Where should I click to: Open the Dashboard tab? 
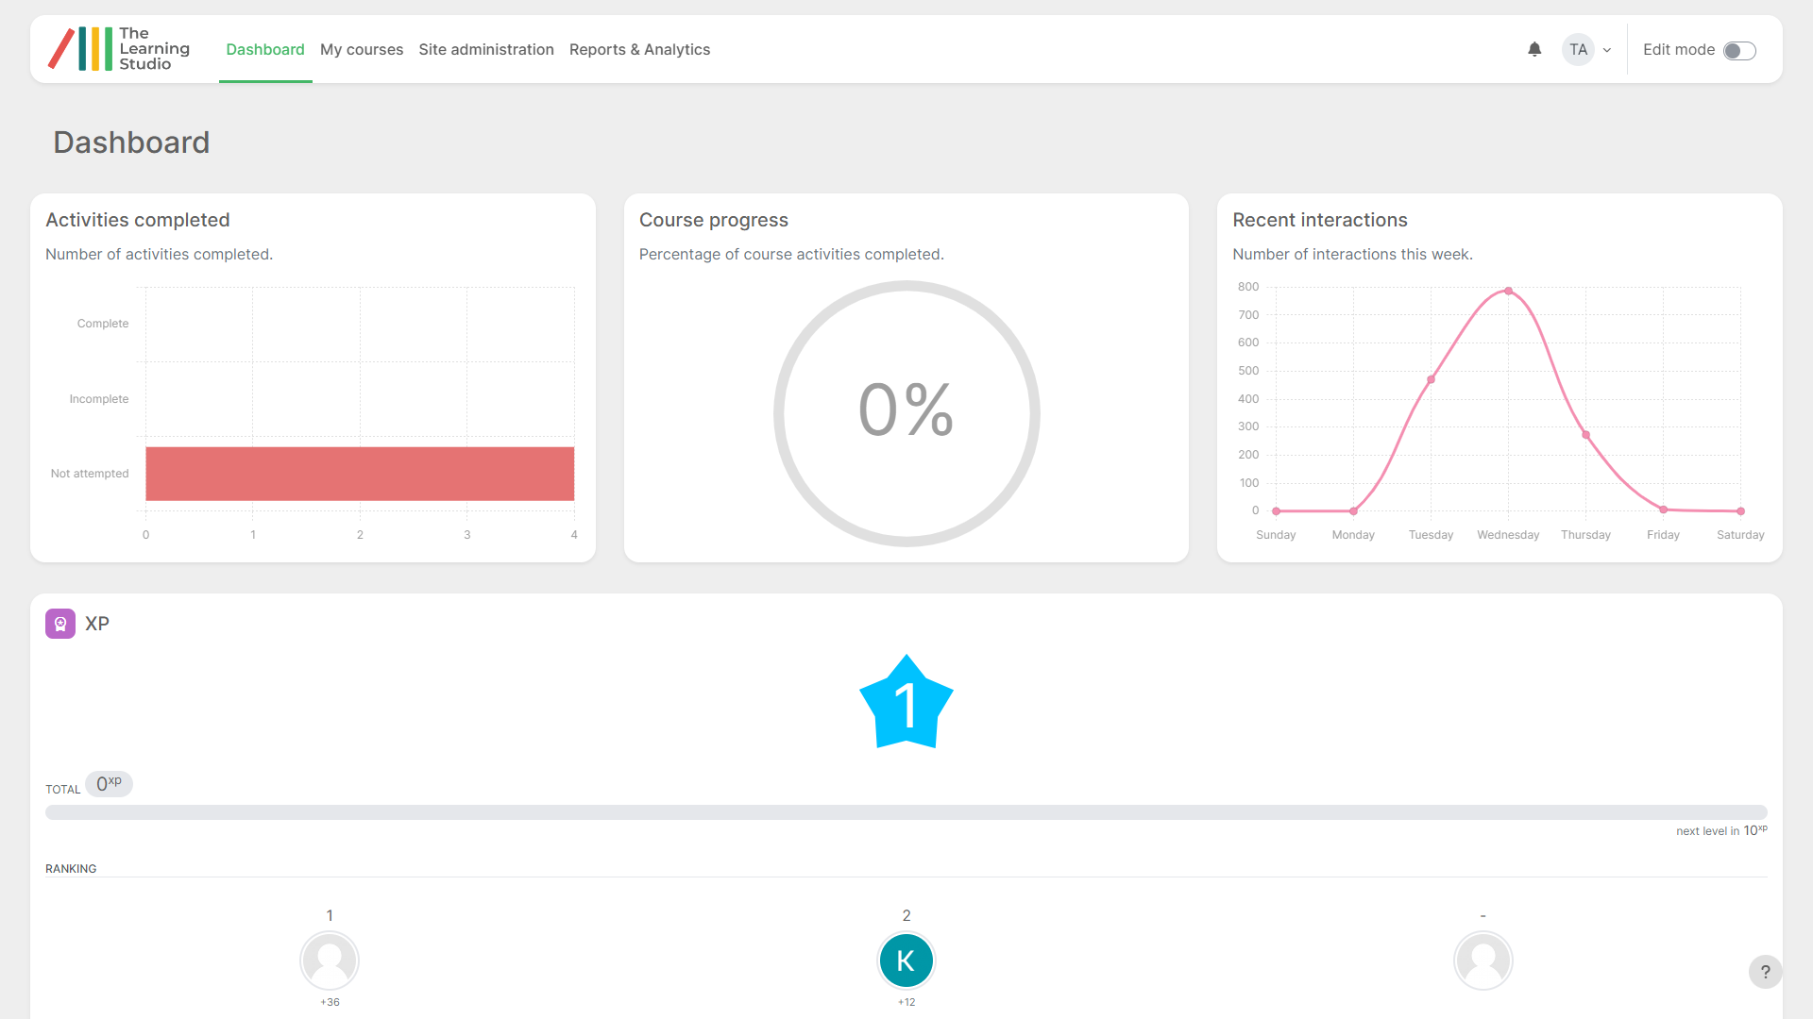[265, 49]
